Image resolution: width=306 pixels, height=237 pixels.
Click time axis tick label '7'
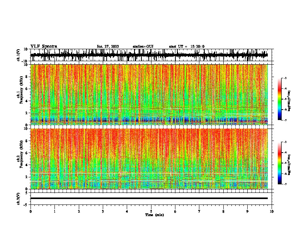(199, 211)
